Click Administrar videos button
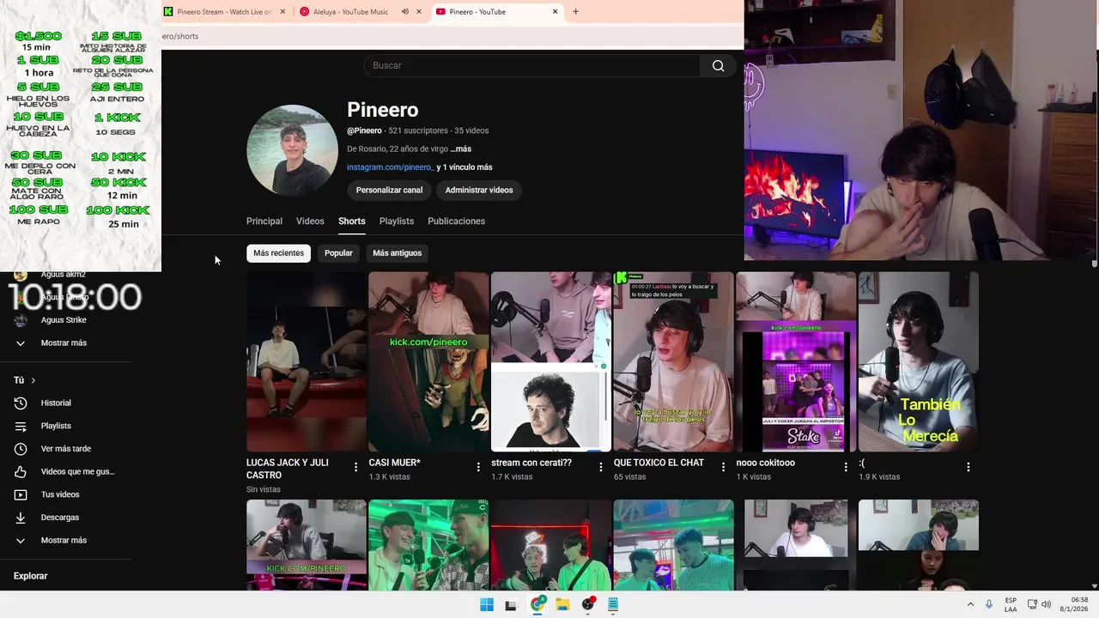The image size is (1099, 618). (479, 191)
